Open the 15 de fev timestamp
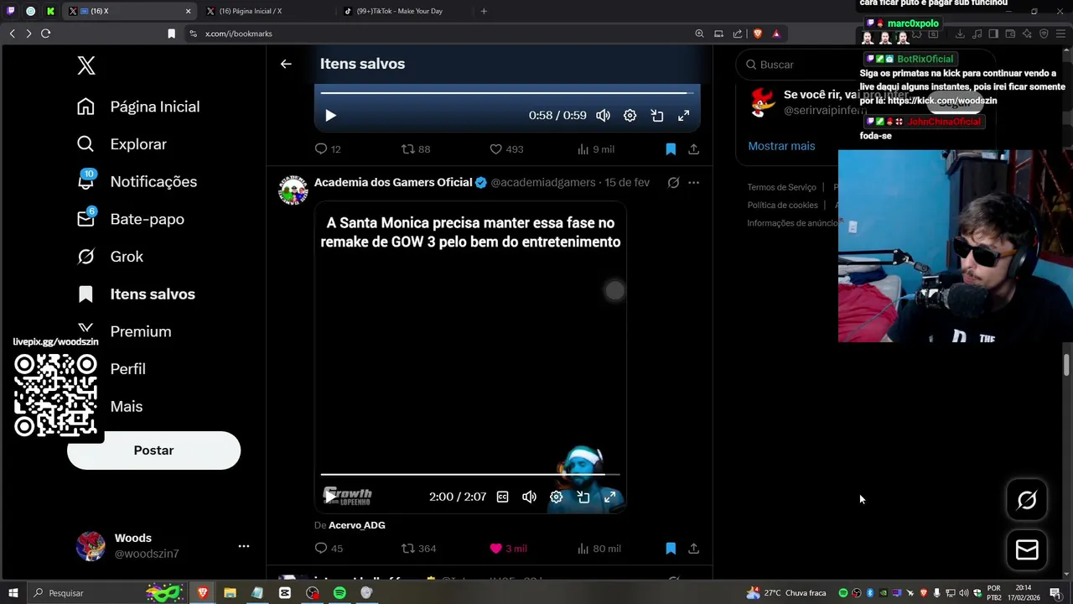This screenshot has height=604, width=1073. [627, 182]
